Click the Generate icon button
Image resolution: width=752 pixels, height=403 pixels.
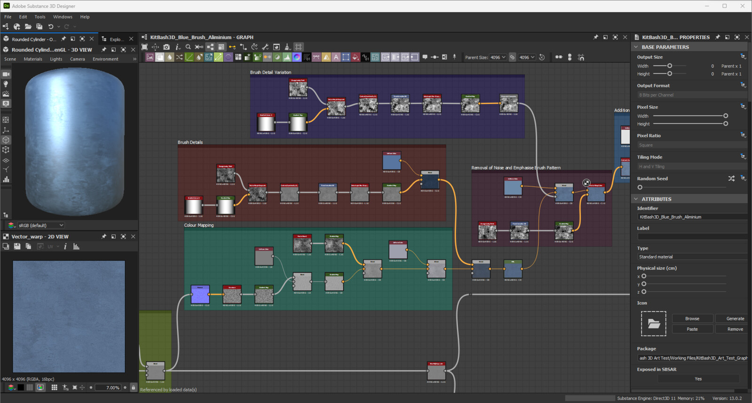[735, 319]
